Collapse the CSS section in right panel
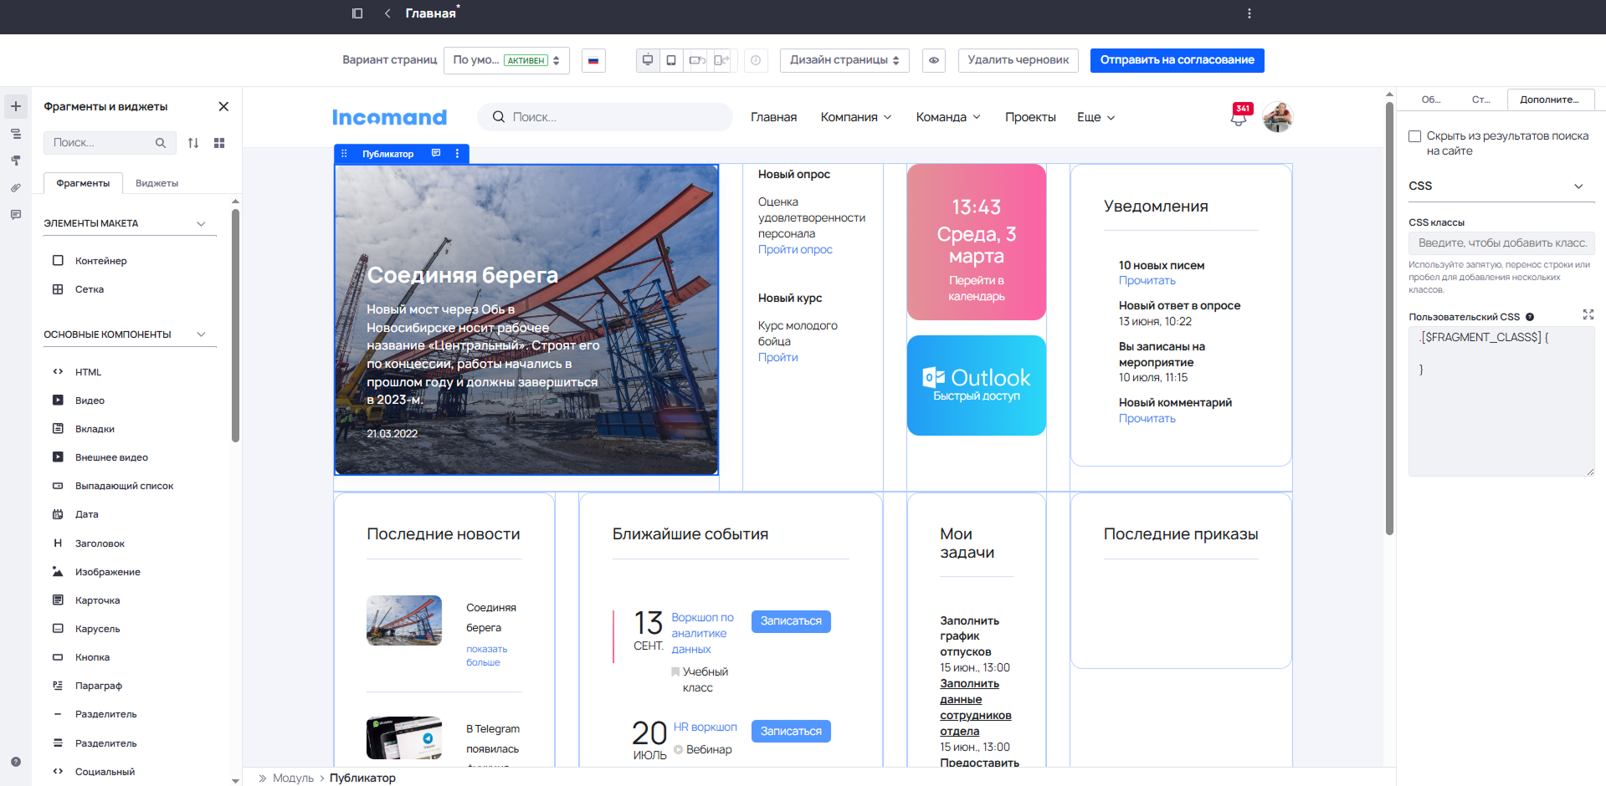Viewport: 1606px width, 786px height. 1578,186
